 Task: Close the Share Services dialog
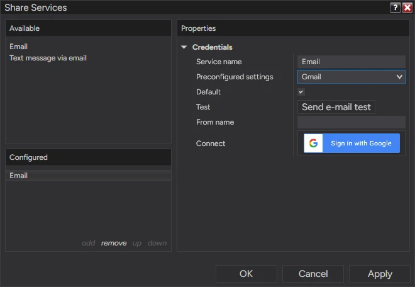coord(407,8)
